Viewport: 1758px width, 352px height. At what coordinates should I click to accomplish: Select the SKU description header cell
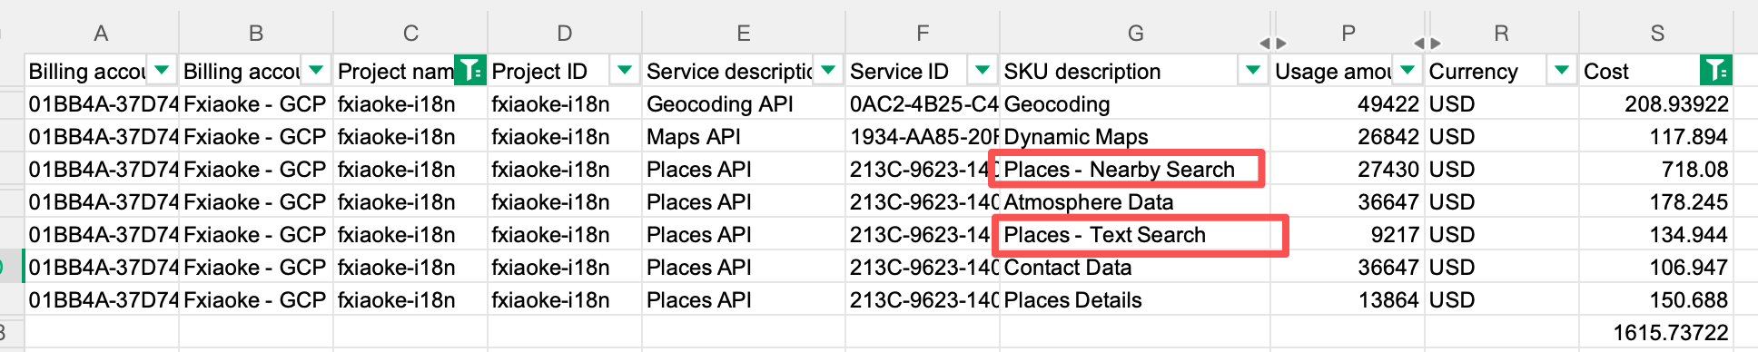click(x=1135, y=71)
